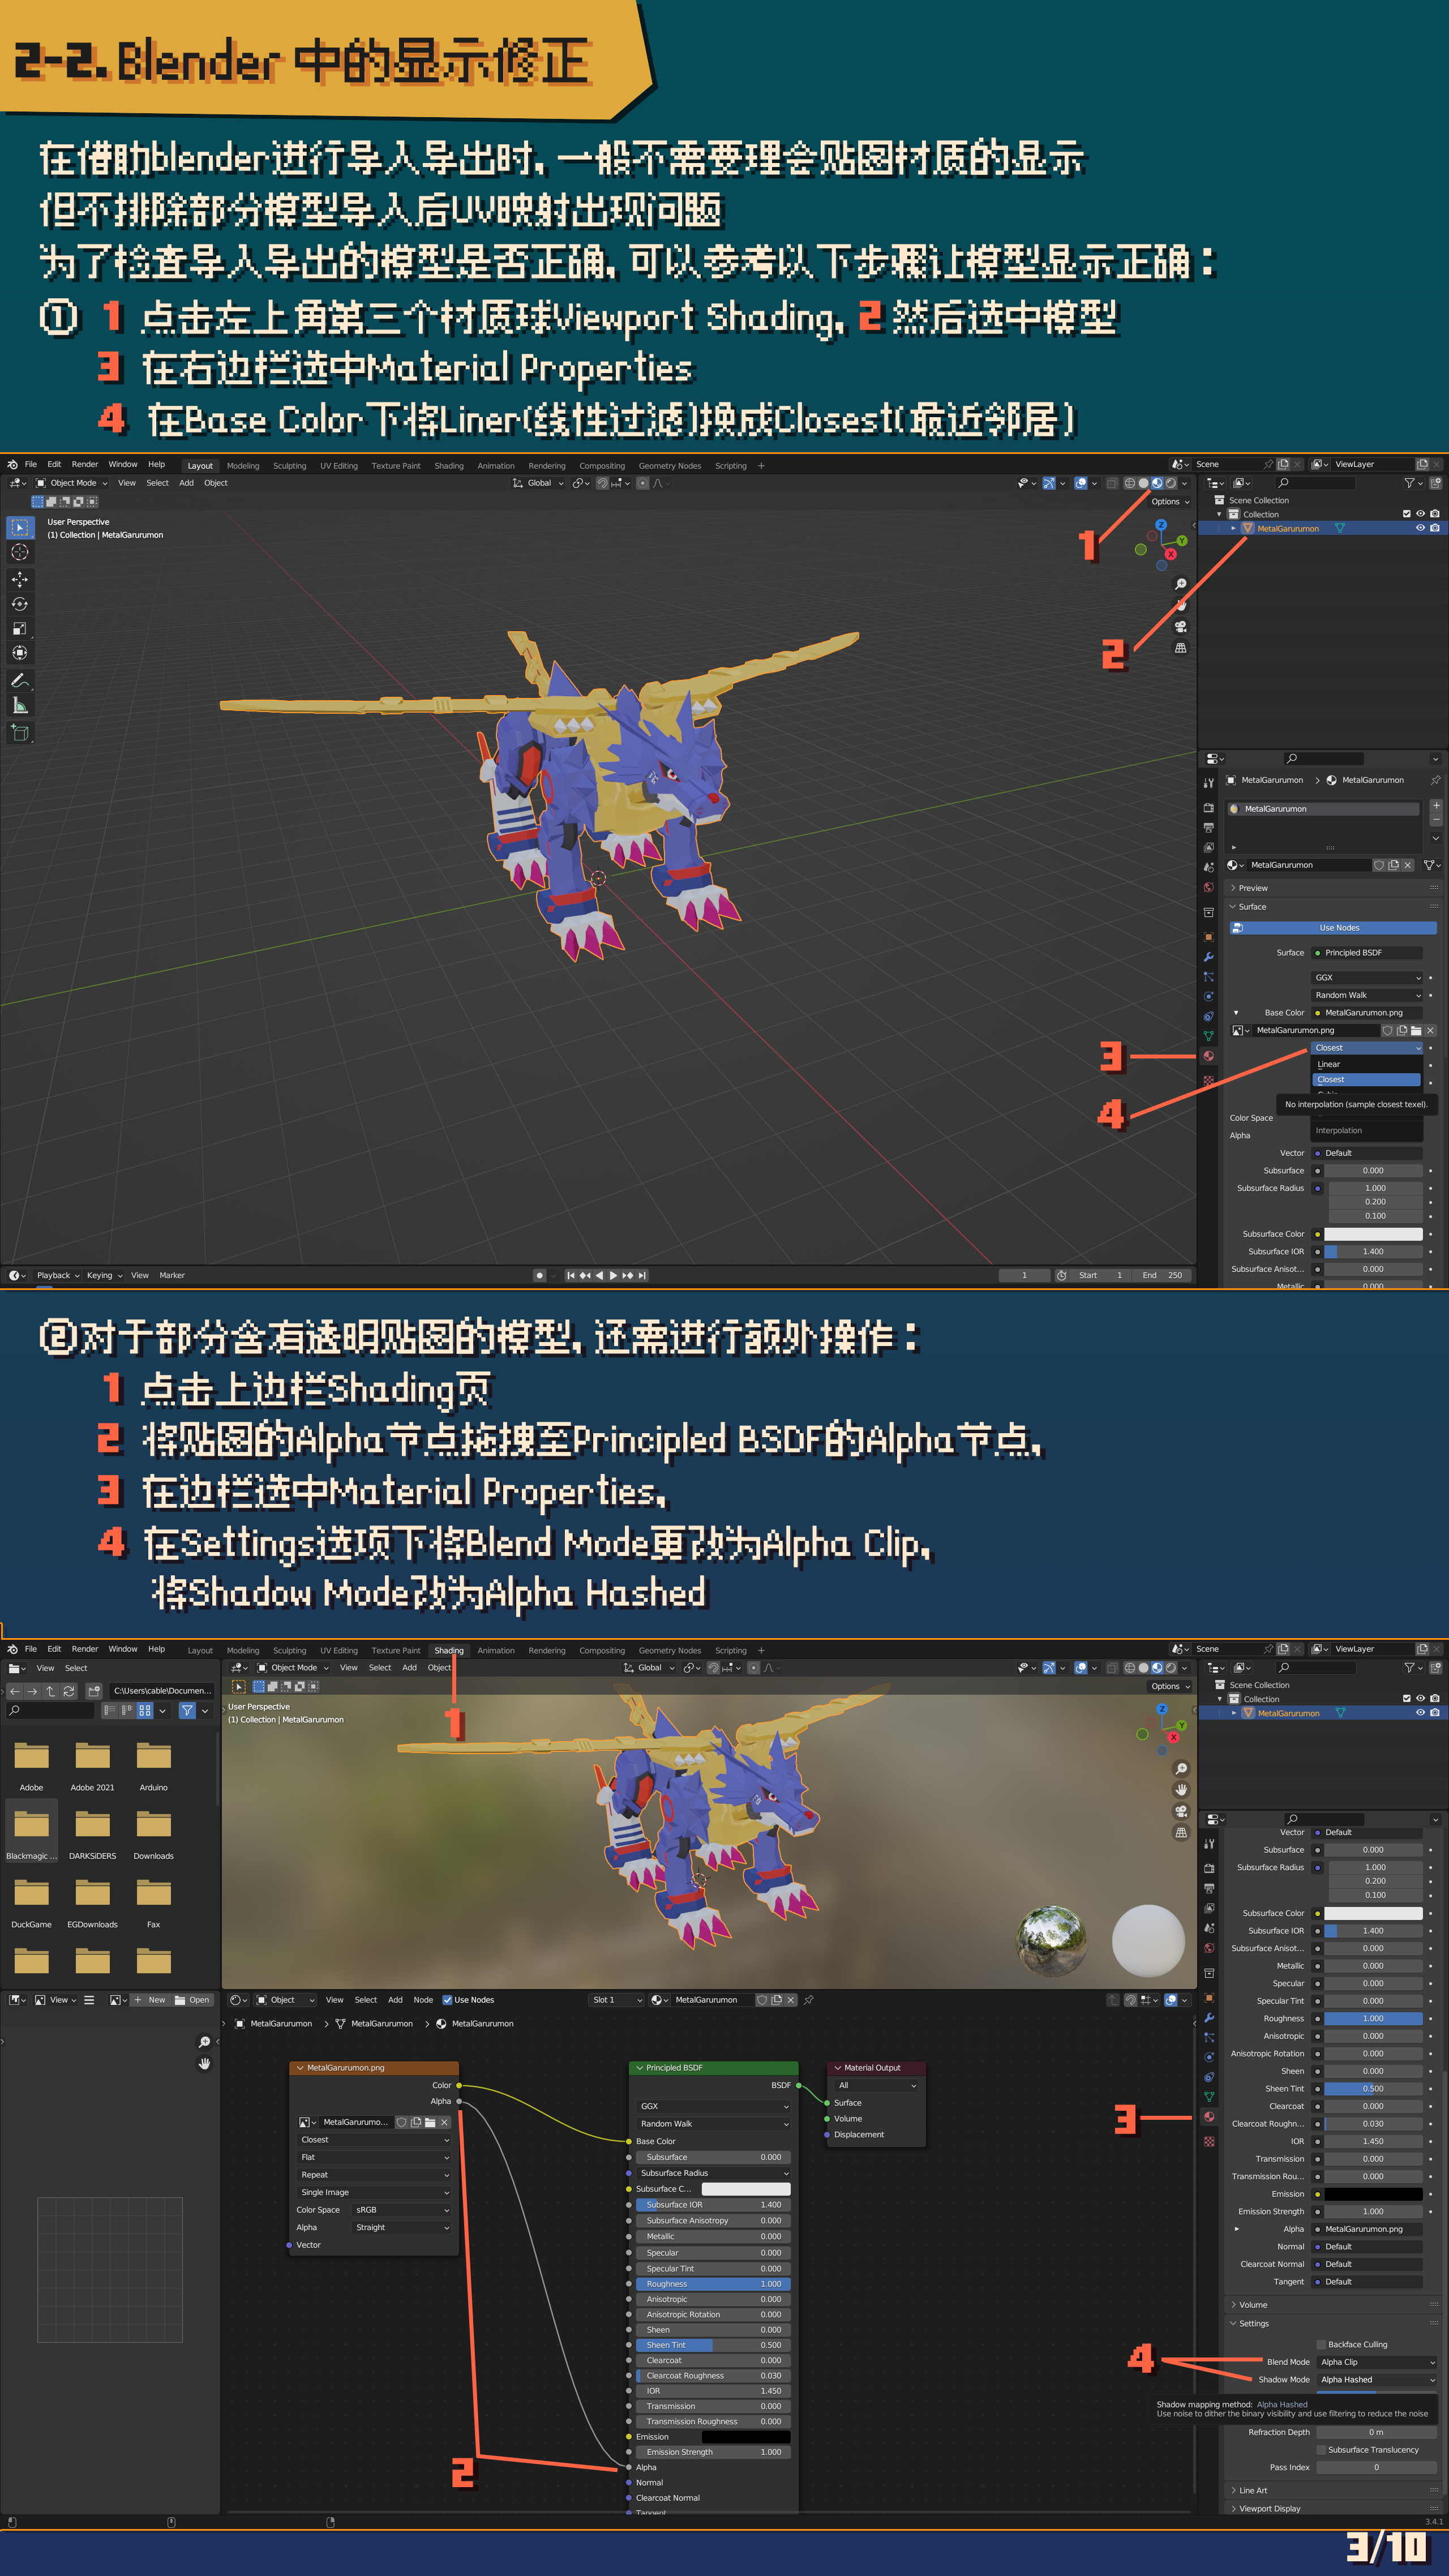Select the Transform tool in top Blender window
This screenshot has height=2576, width=1449.
20,653
